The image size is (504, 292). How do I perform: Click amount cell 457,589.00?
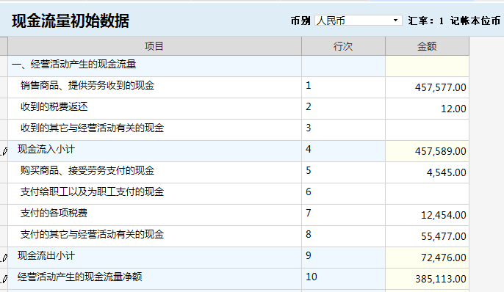pyautogui.click(x=427, y=151)
